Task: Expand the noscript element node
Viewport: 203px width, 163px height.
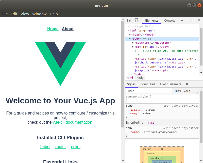Action: pos(133,43)
